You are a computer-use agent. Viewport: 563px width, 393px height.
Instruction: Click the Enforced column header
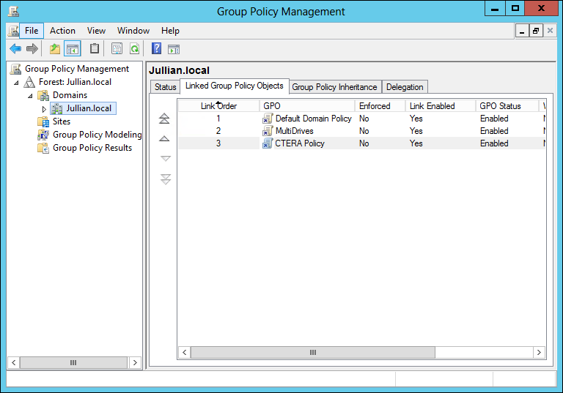pyautogui.click(x=375, y=106)
